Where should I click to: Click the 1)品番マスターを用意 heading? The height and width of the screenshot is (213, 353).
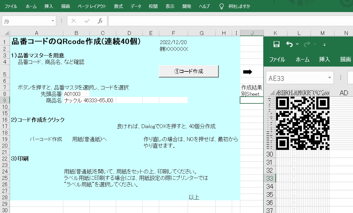click(x=38, y=55)
